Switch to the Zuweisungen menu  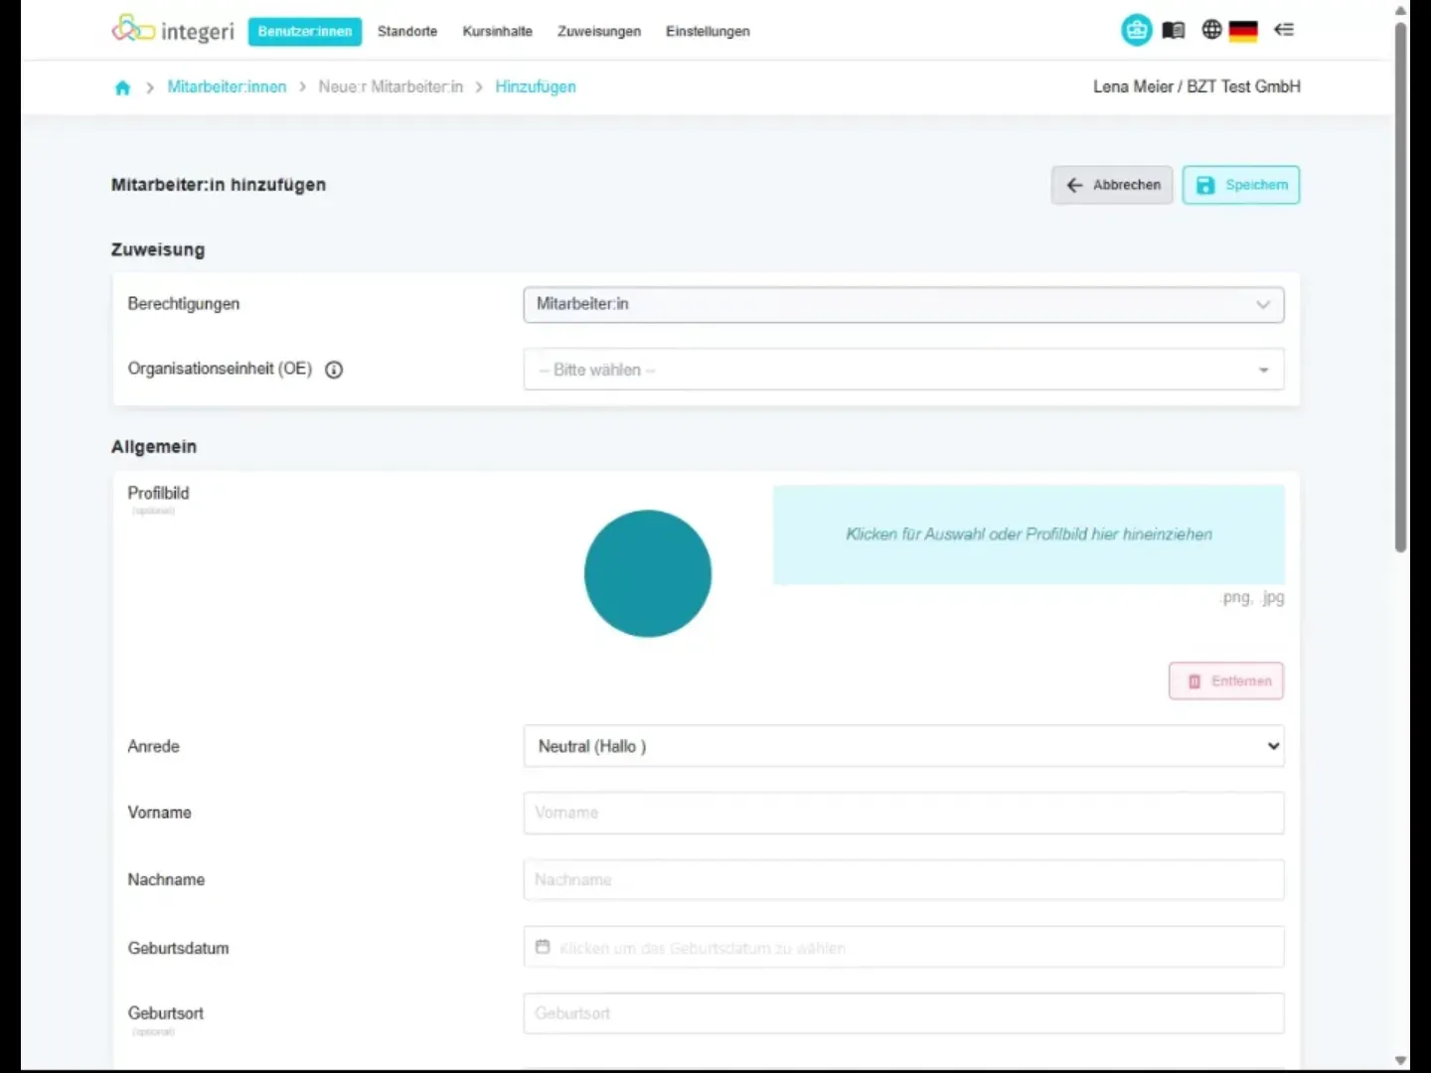tap(599, 32)
